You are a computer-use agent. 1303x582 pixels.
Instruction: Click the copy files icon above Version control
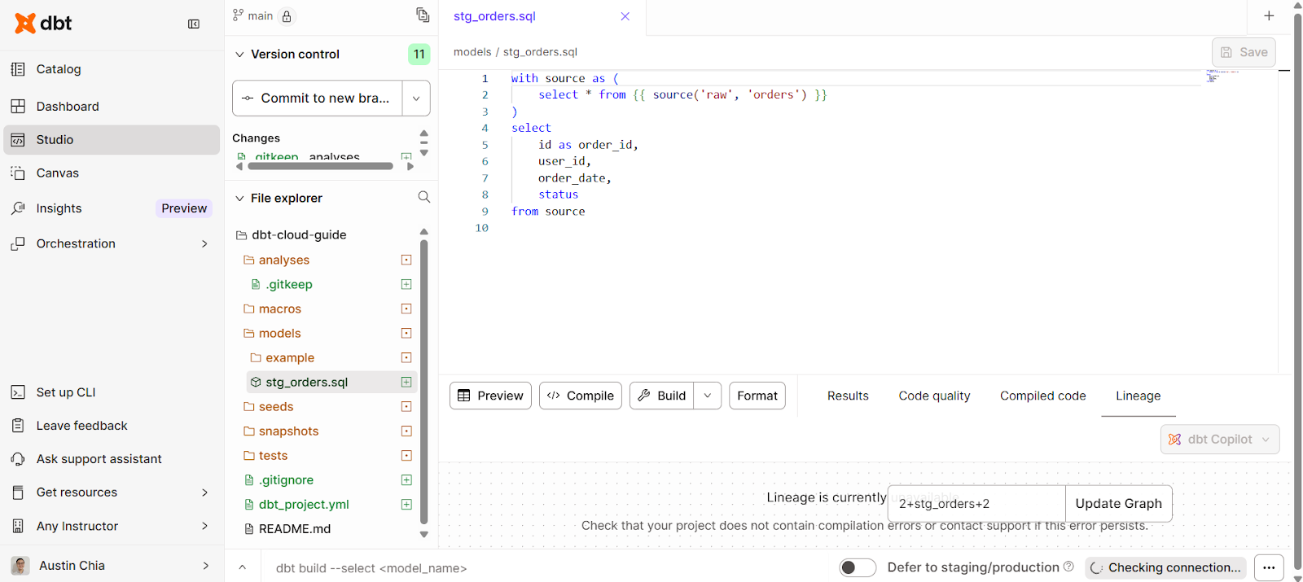coord(423,15)
